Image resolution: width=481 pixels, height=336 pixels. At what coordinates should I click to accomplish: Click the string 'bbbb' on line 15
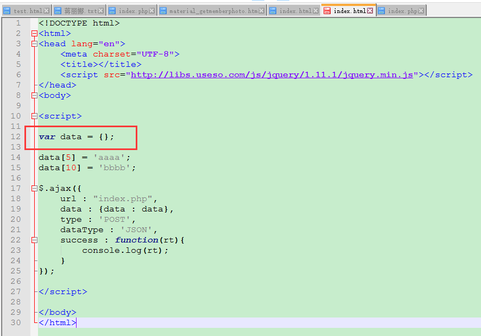point(115,168)
